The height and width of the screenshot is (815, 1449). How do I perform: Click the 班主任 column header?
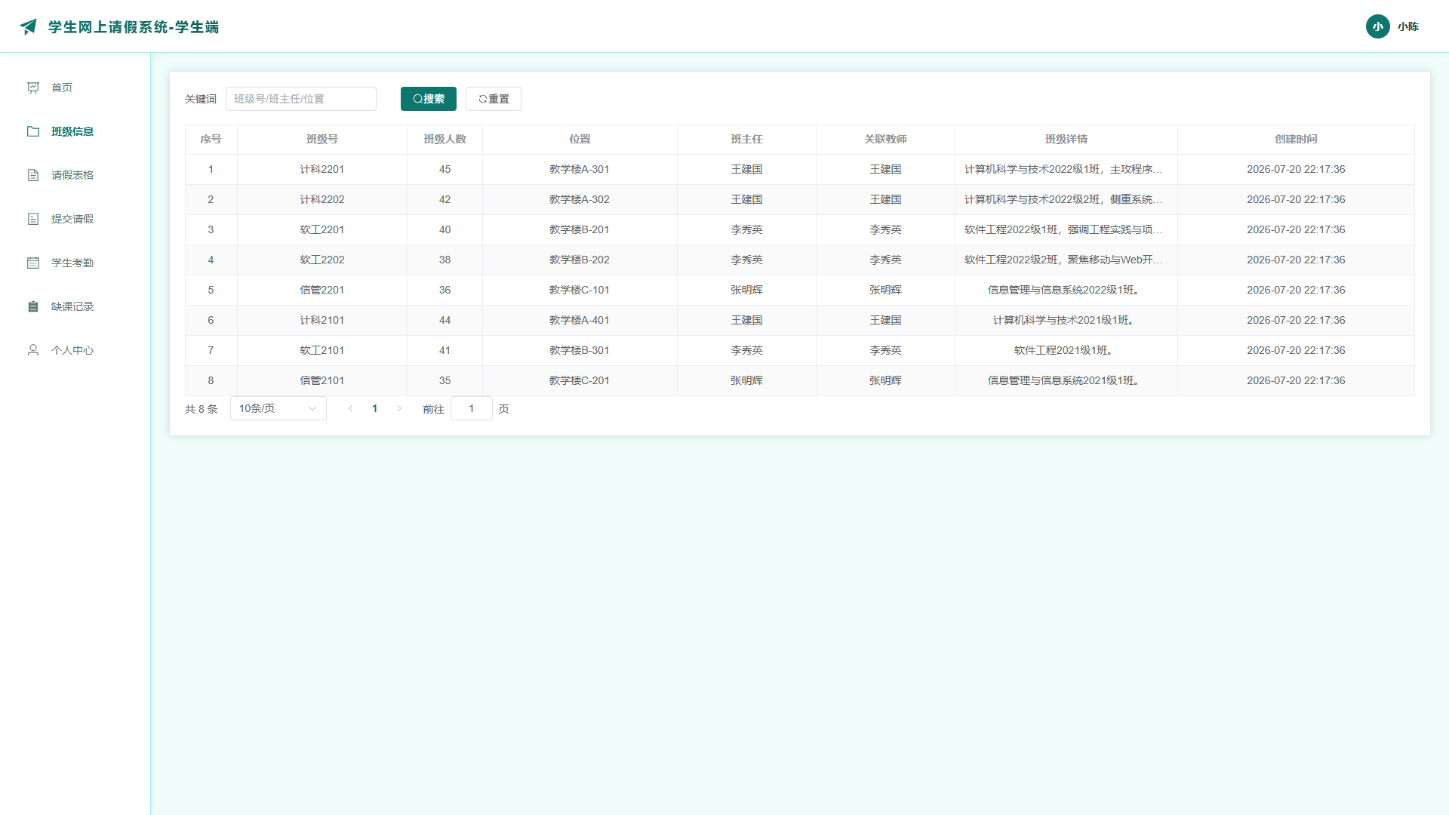click(x=746, y=139)
